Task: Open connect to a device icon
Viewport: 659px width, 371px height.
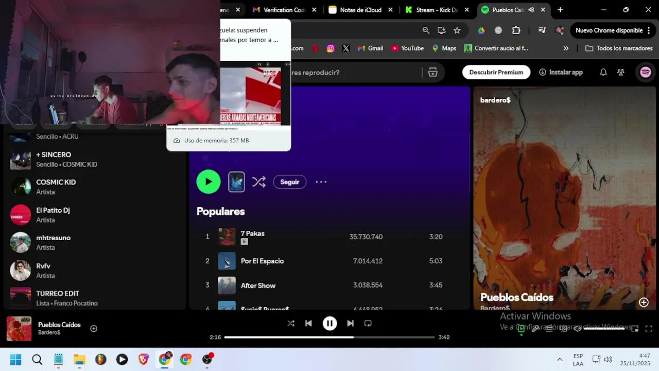Action: [x=564, y=329]
